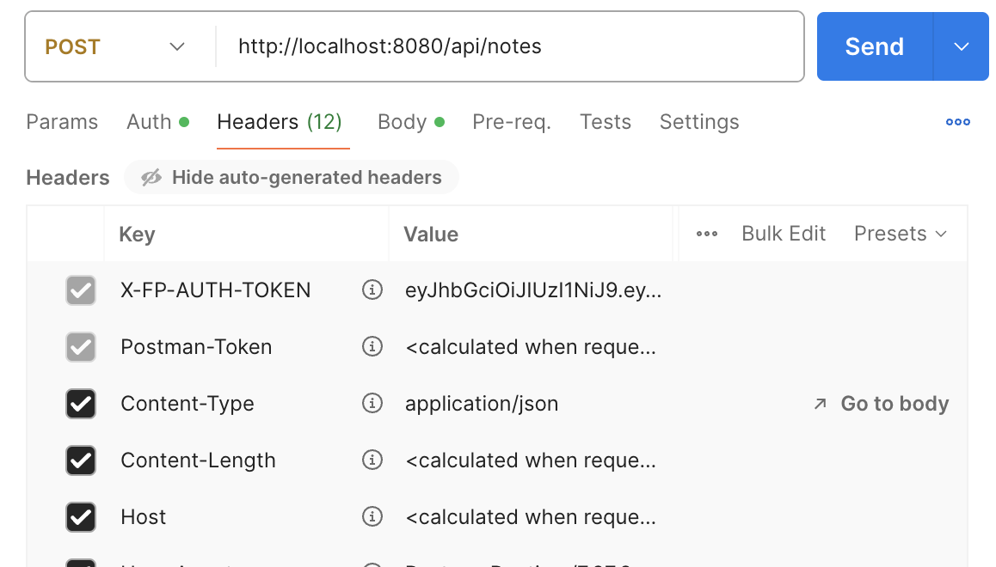Uncheck the Content-Type header checkbox

[x=81, y=404]
